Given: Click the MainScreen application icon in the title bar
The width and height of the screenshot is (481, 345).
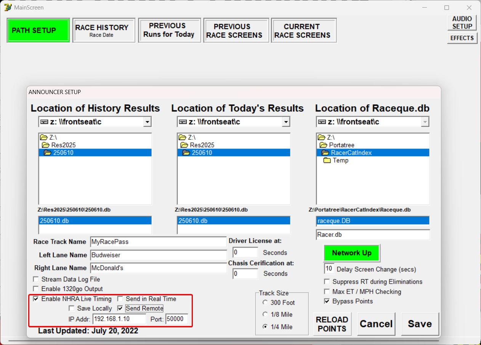Looking at the screenshot, I should pos(8,7).
